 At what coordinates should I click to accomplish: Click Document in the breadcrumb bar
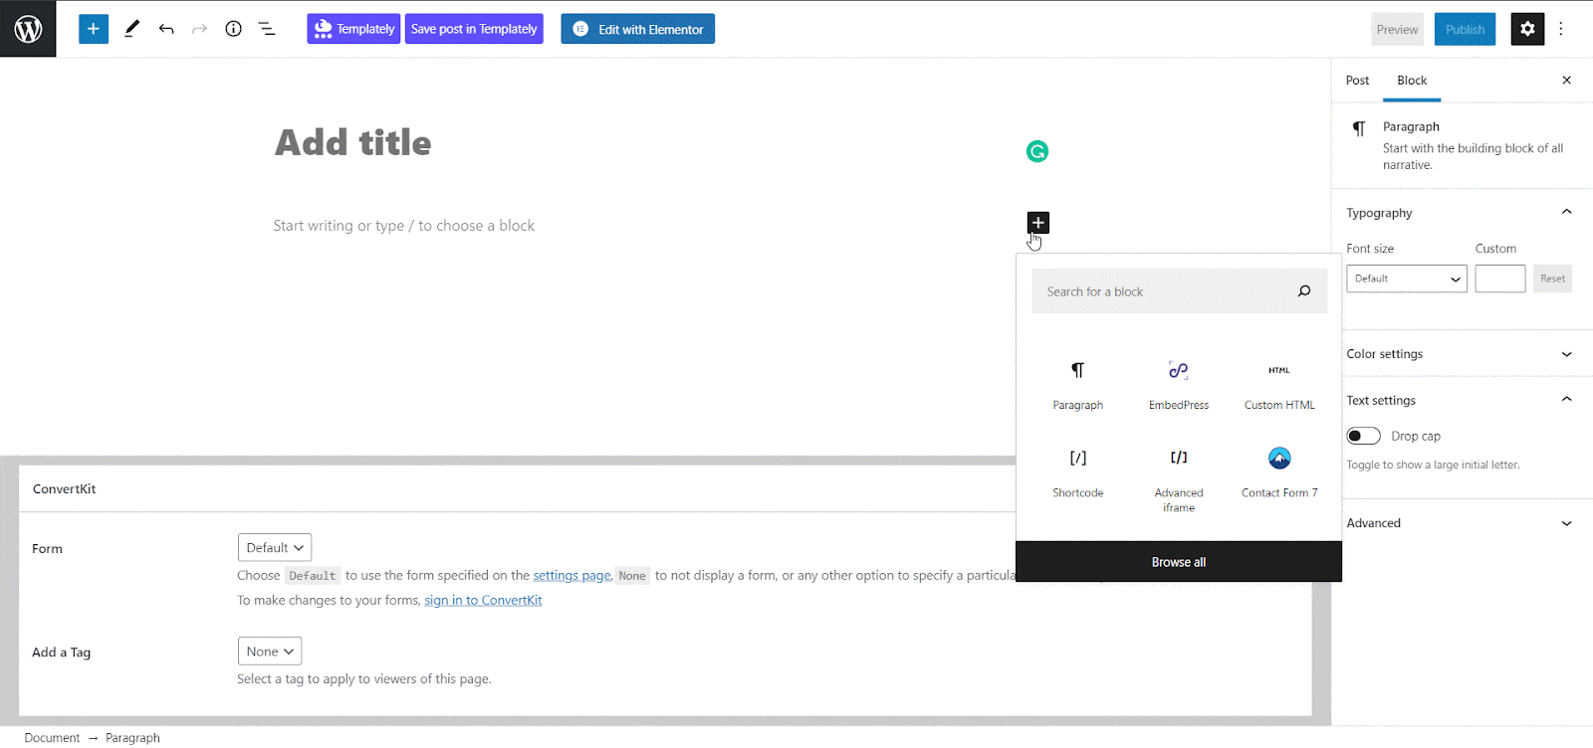tap(52, 738)
